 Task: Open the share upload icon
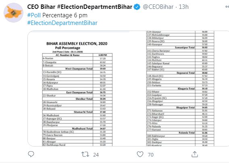(x=195, y=154)
